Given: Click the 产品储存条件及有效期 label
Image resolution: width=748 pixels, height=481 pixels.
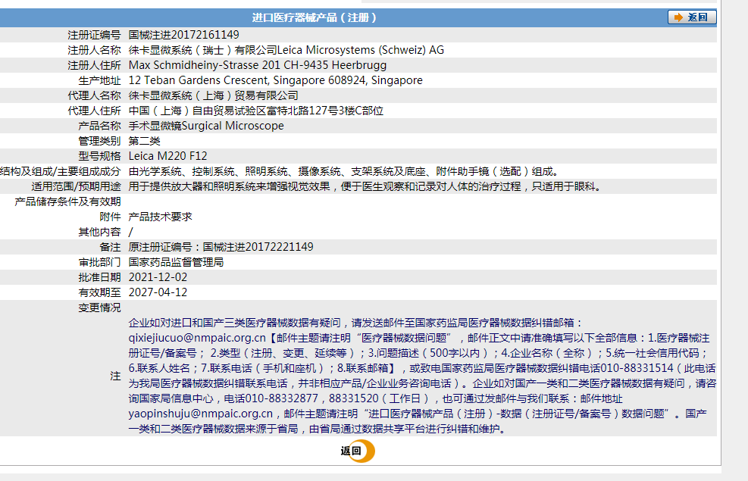Looking at the screenshot, I should (x=67, y=201).
